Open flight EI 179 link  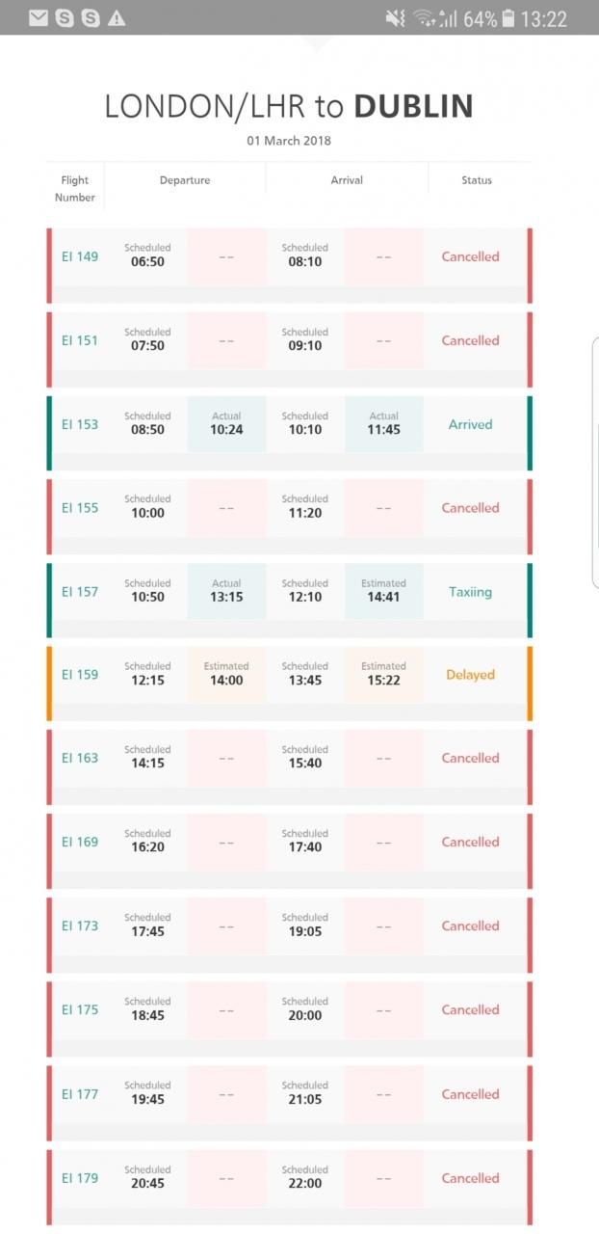[80, 1178]
